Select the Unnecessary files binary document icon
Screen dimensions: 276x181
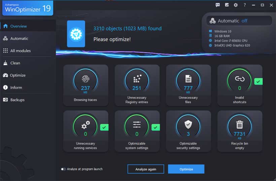pos(188,79)
